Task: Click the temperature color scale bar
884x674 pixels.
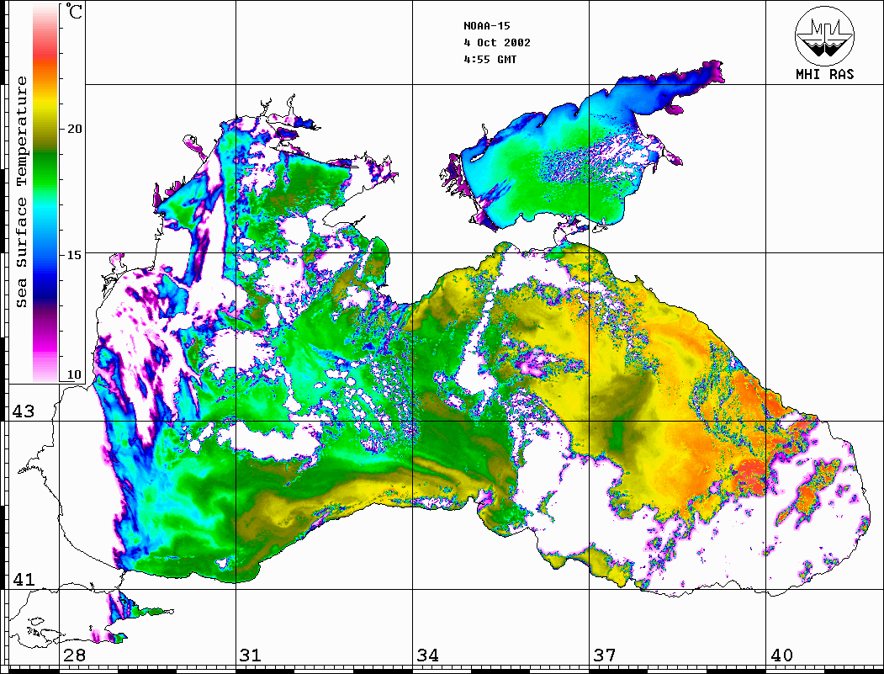Action: 45,193
